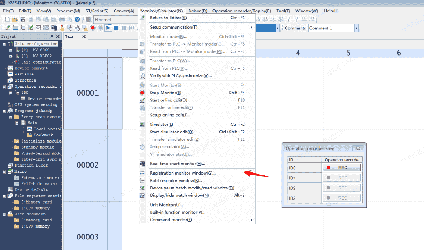
Task: Click the Simulator menu entry
Action: click(161, 125)
